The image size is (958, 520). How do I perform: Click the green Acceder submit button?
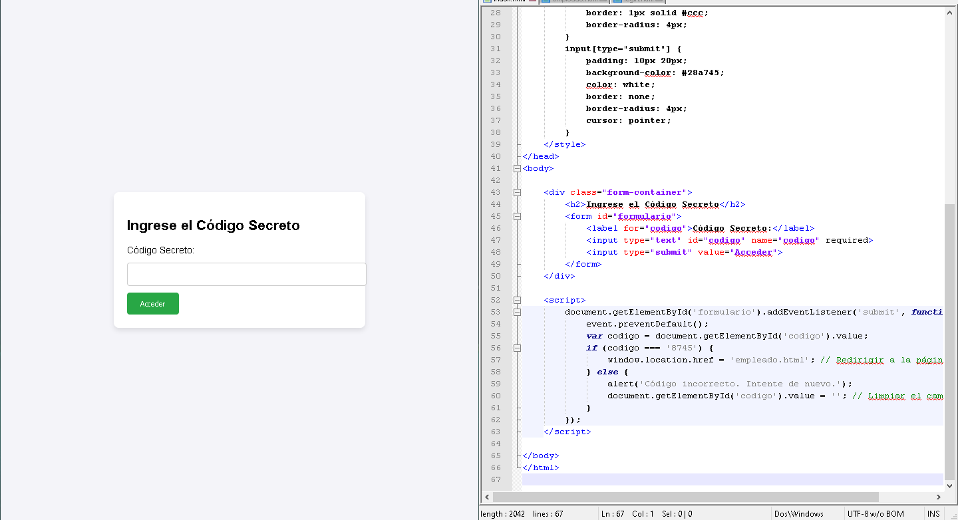pyautogui.click(x=152, y=304)
